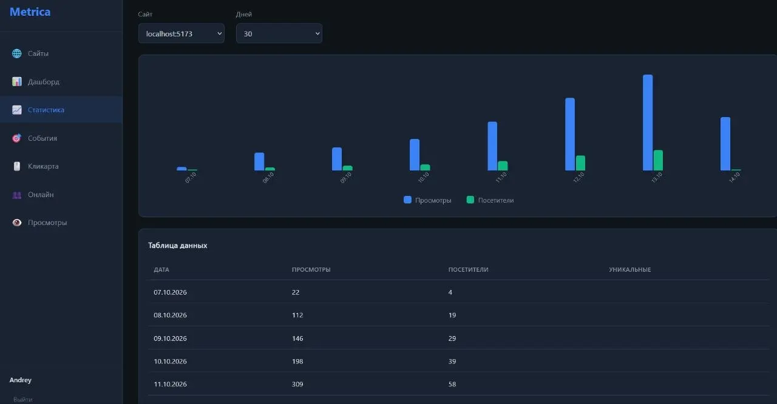Open the Онлайн section label
This screenshot has width=777, height=404.
click(x=41, y=195)
